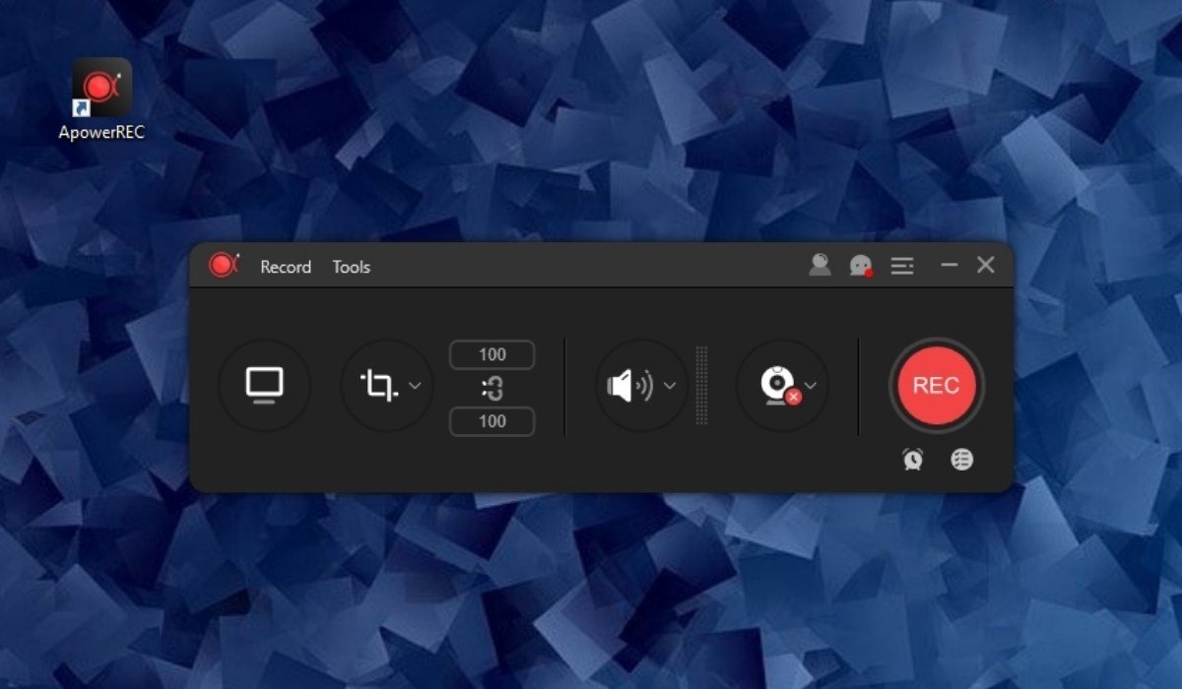Image resolution: width=1182 pixels, height=689 pixels.
Task: Close the ApowerREC window
Action: pyautogui.click(x=985, y=265)
